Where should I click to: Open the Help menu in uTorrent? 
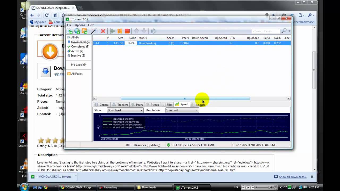[91, 25]
